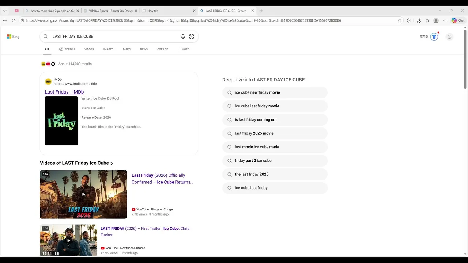This screenshot has width=468, height=263.
Task: Open 'Last Friday (2026) Officially Confirmed' link
Action: tap(162, 179)
